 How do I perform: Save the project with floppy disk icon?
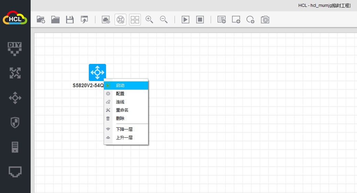click(x=70, y=20)
